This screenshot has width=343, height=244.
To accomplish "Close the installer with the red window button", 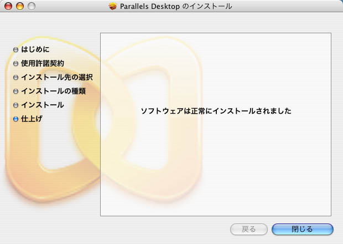I will pyautogui.click(x=8, y=6).
